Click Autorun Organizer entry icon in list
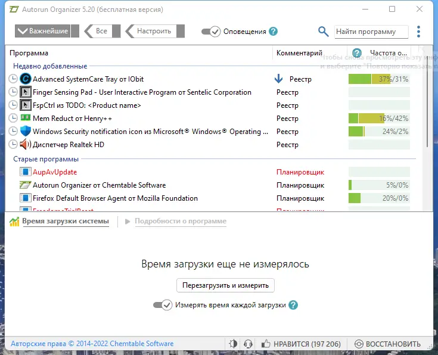Viewport: 438px width, 355px height. pos(25,185)
